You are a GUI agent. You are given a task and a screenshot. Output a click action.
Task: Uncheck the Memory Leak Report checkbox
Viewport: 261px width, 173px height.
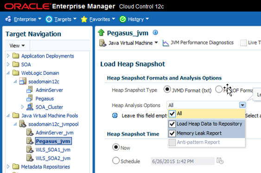pos(172,133)
